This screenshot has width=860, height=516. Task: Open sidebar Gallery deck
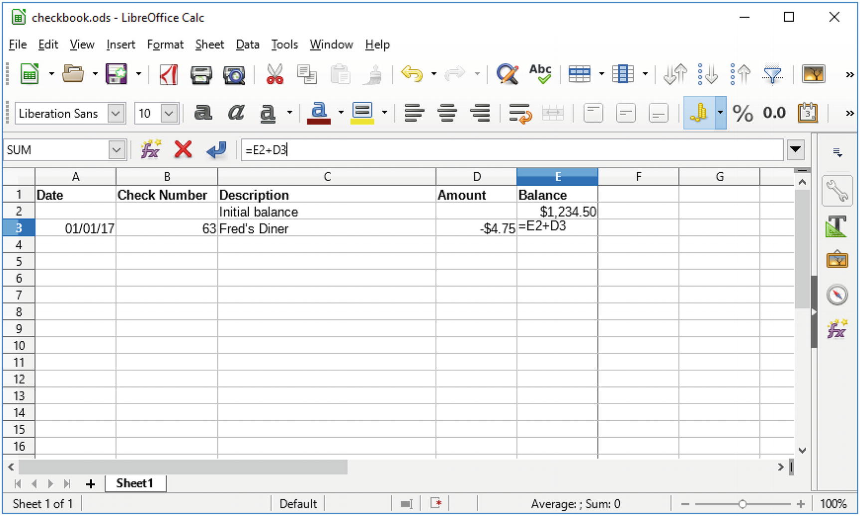(837, 259)
